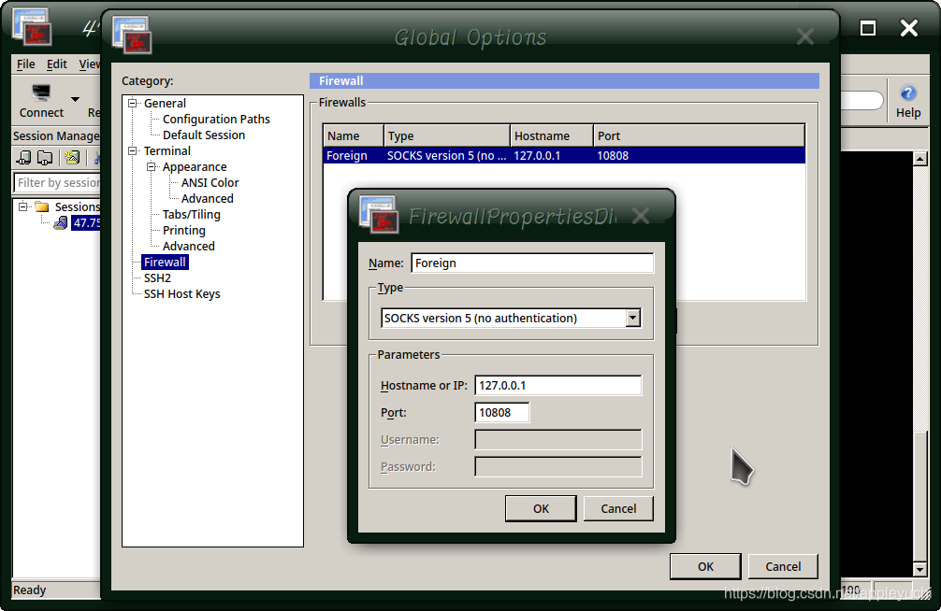Click Cancel in Firewall Properties dialog
Screen dimensions: 941x611
(x=618, y=508)
